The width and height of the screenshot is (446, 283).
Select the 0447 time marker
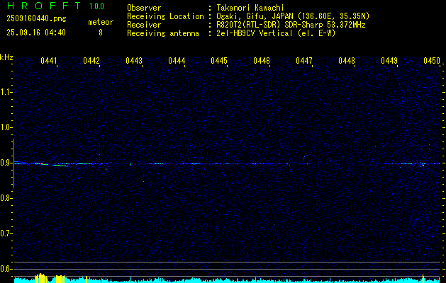[304, 62]
